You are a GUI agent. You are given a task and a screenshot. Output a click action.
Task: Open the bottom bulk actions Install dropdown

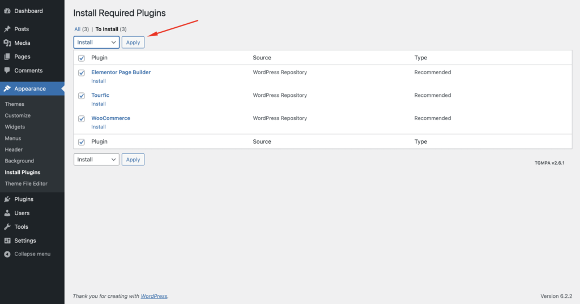[96, 160]
